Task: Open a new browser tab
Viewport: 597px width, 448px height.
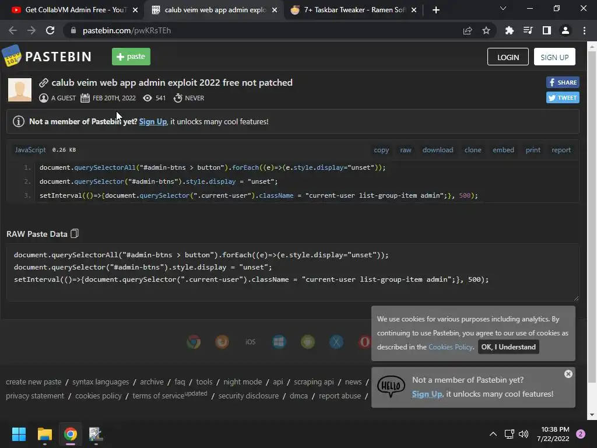Action: point(436,10)
